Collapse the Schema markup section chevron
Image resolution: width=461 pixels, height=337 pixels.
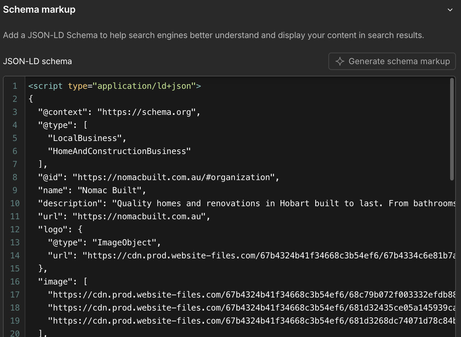(x=450, y=10)
